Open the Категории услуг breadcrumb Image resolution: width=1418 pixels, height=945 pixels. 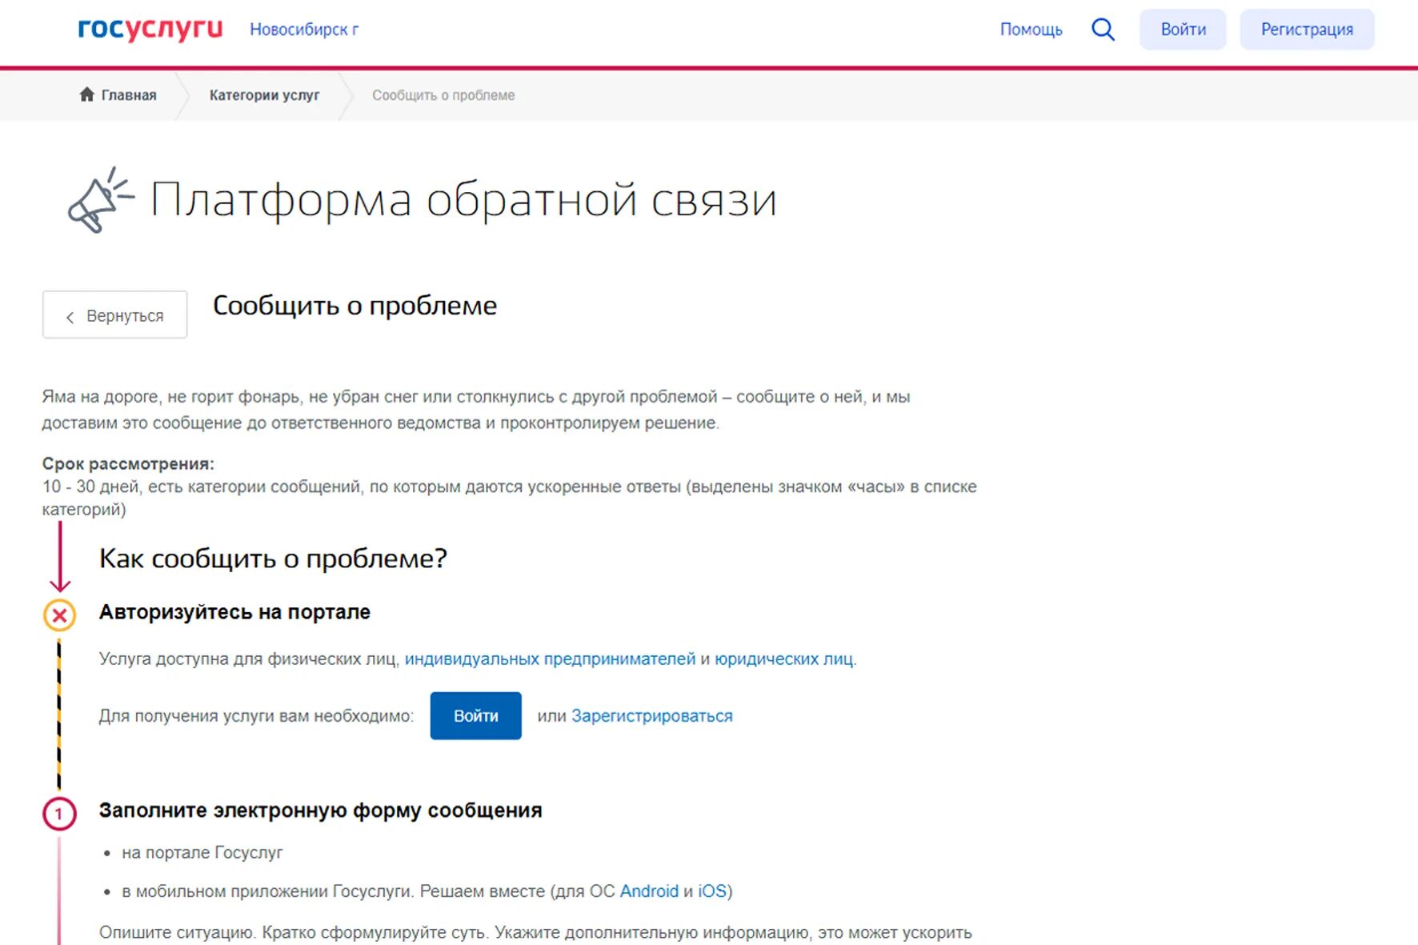264,95
